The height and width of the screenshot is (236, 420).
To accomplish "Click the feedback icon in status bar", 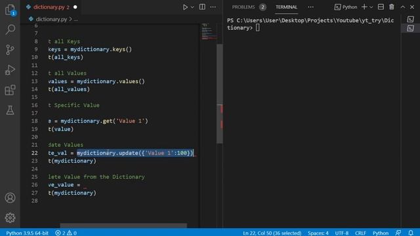I will 398,233.
